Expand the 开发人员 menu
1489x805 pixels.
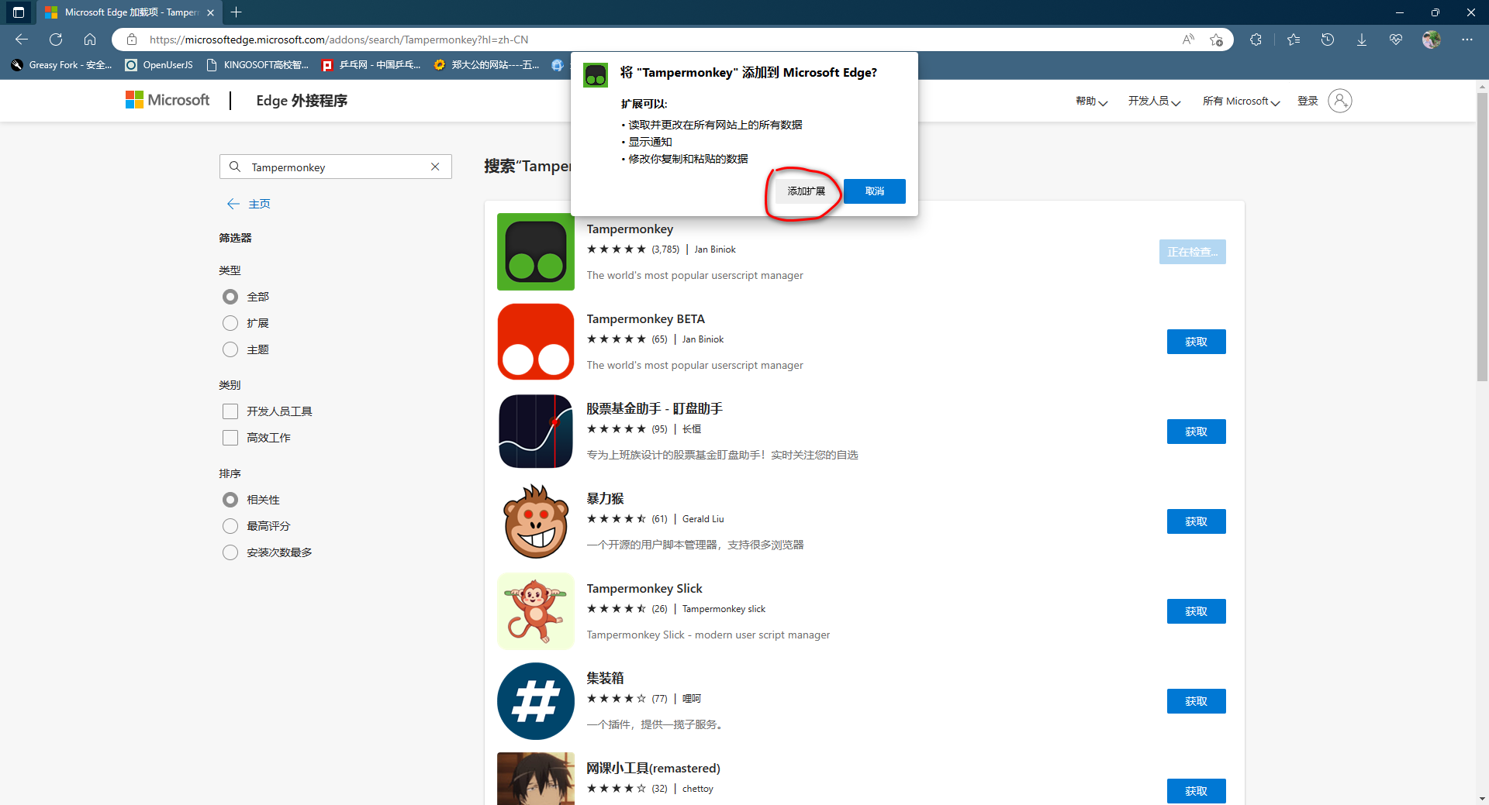[1154, 101]
